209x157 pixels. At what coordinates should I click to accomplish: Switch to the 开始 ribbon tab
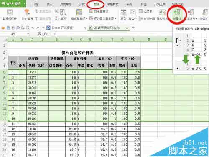tap(35, 4)
